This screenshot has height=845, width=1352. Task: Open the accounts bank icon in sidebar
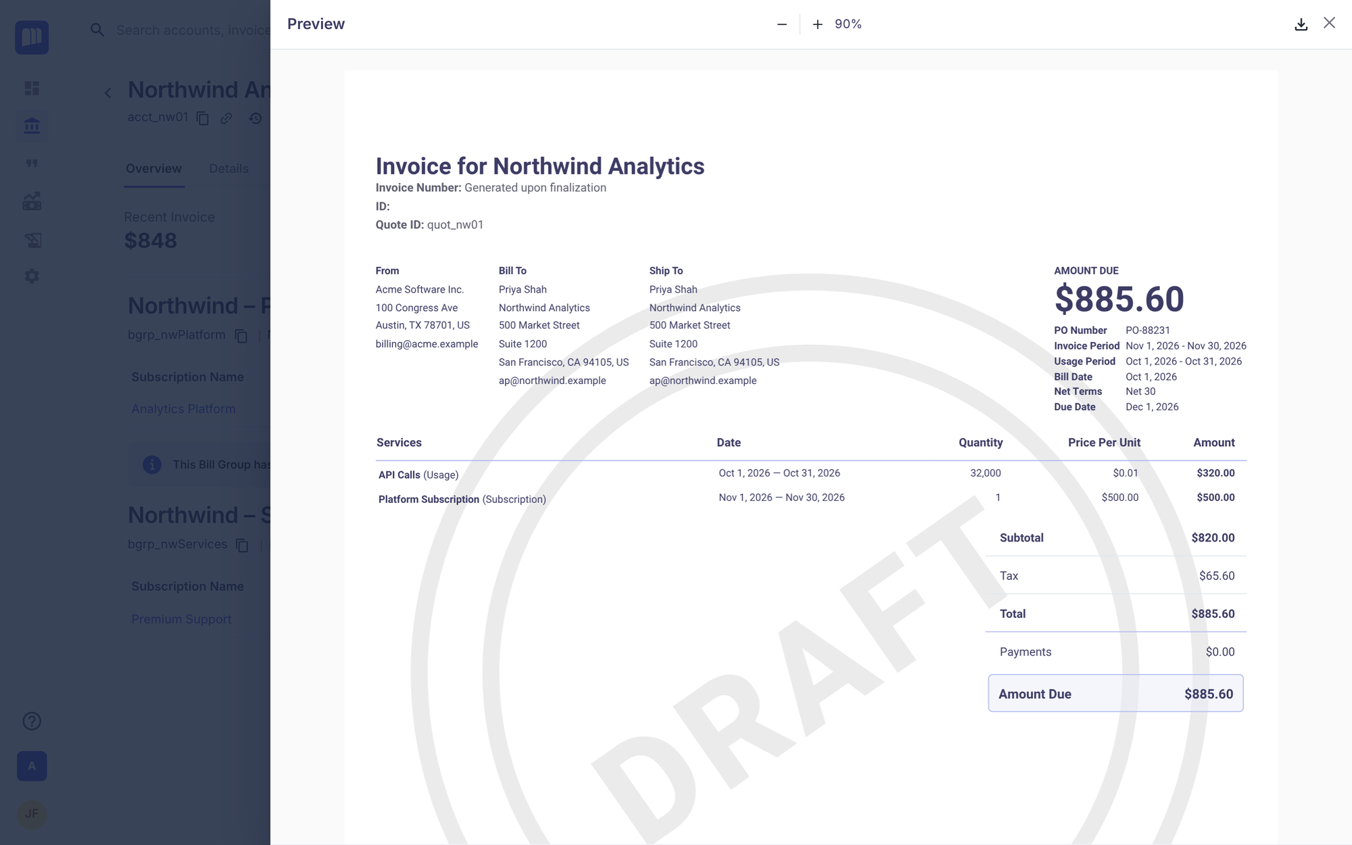point(32,126)
